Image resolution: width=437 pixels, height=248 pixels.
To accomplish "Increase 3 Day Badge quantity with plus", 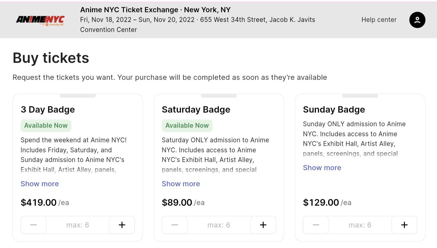I will pos(122,225).
